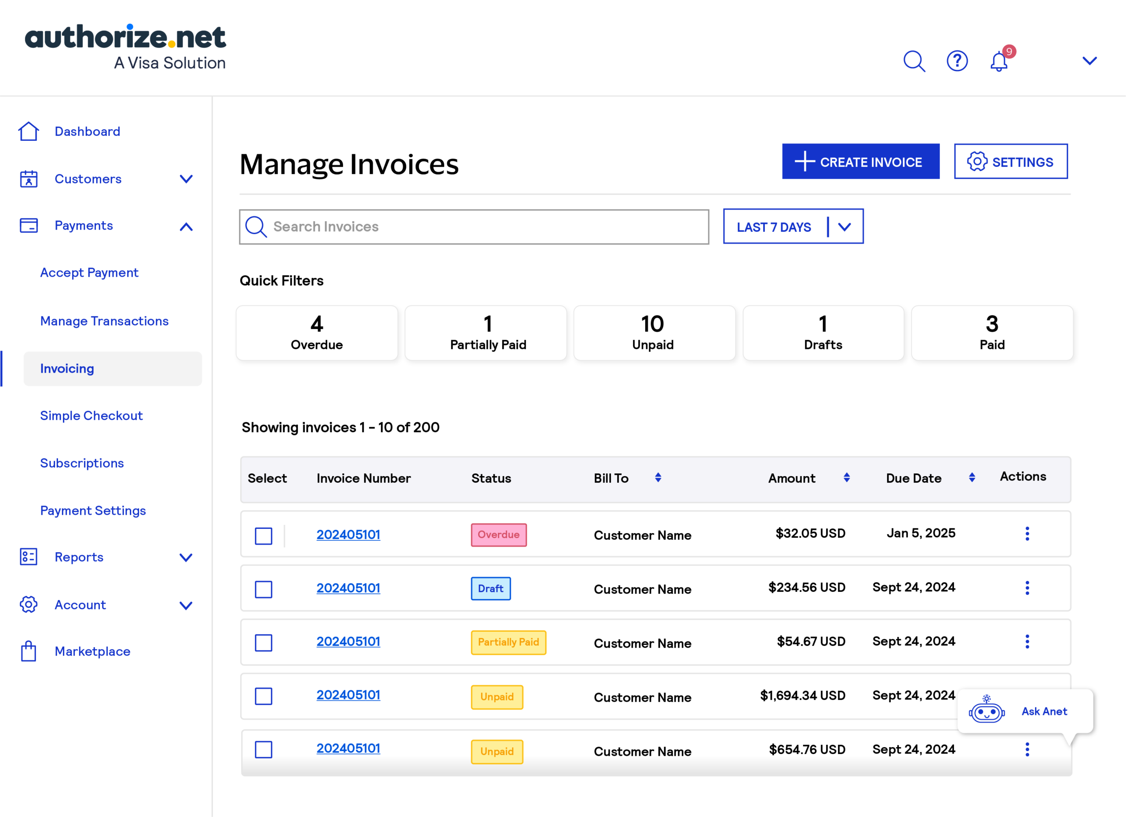Open invoice number link in the Overdue row

click(348, 535)
